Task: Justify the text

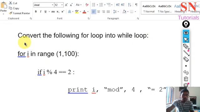Action: 108,12
